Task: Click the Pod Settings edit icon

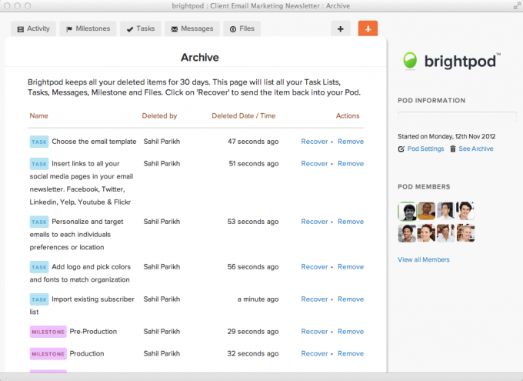Action: (x=401, y=149)
